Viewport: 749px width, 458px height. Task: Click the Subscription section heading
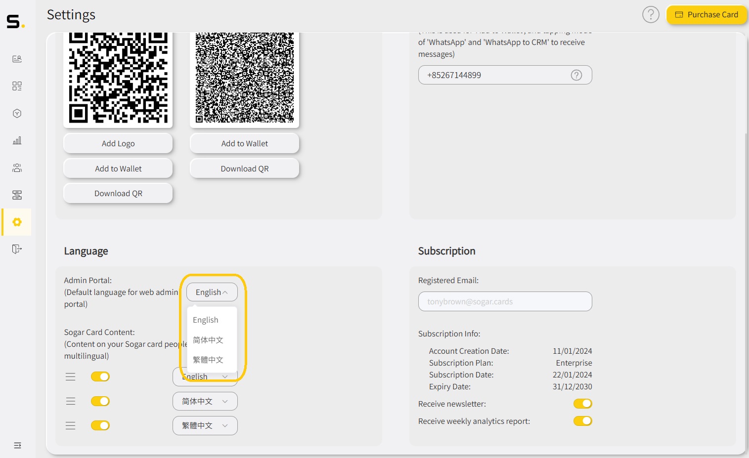pyautogui.click(x=447, y=251)
